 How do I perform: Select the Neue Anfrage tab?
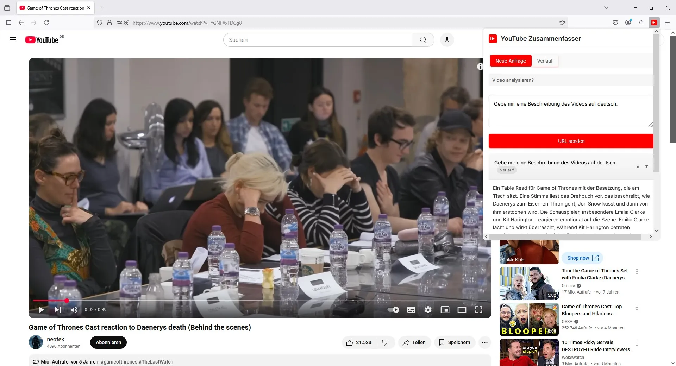coord(511,61)
